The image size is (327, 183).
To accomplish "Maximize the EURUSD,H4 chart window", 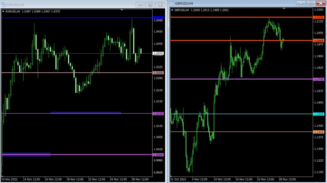I will [x=150, y=5].
